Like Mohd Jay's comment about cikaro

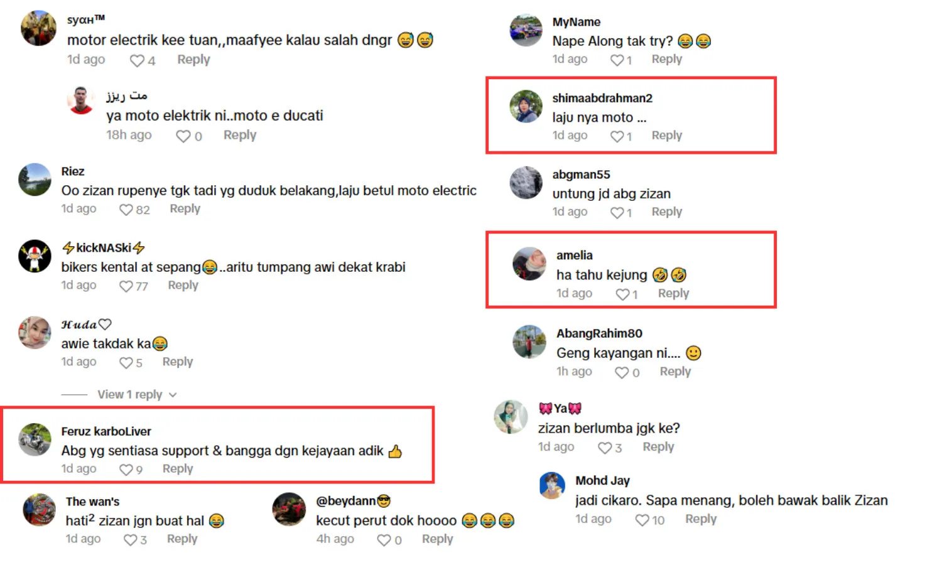[642, 520]
